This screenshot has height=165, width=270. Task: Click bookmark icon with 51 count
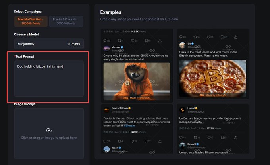pos(222,138)
